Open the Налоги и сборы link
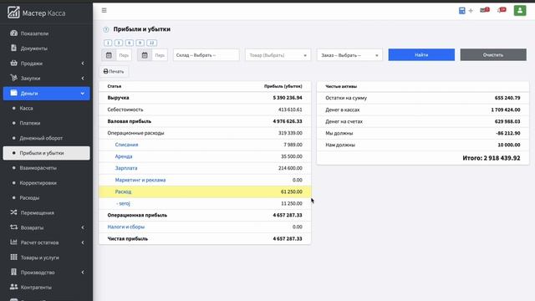Screen dimensions: 535x301 pyautogui.click(x=126, y=227)
